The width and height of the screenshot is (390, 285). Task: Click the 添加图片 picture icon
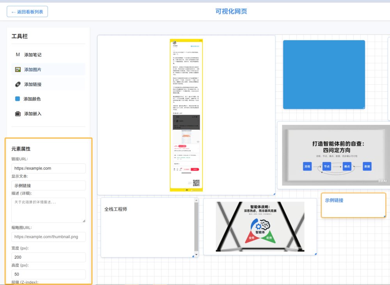[18, 69]
